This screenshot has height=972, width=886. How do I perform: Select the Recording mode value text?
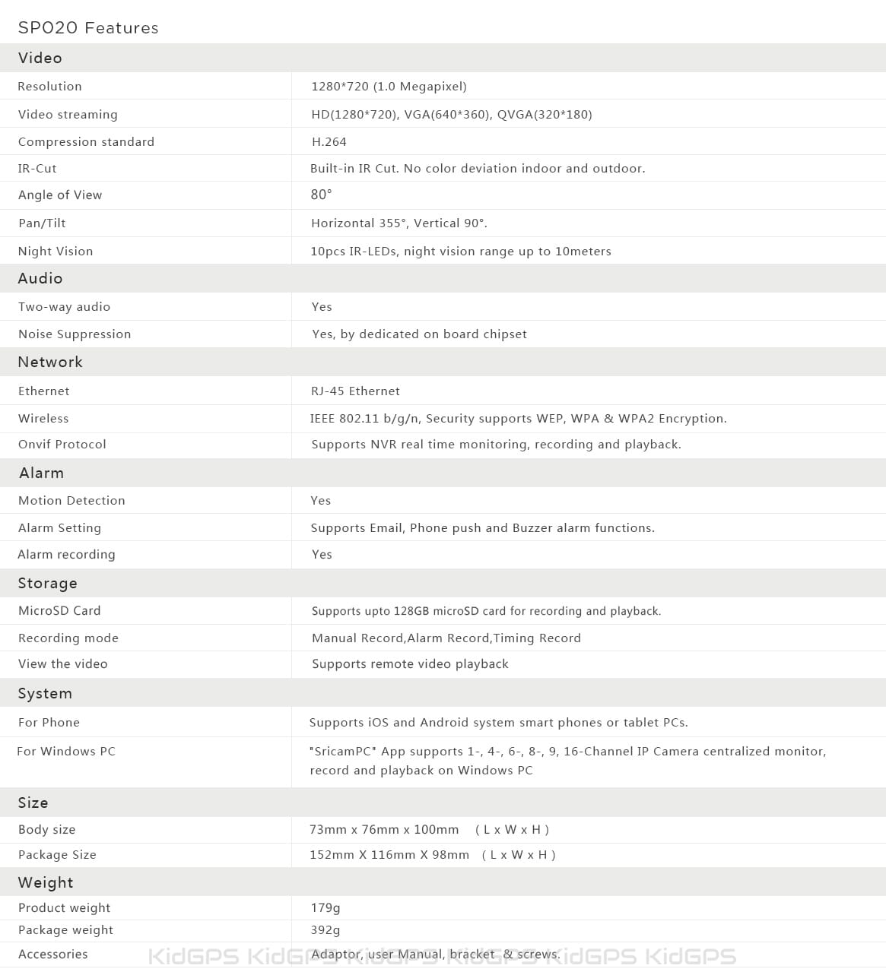coord(446,638)
